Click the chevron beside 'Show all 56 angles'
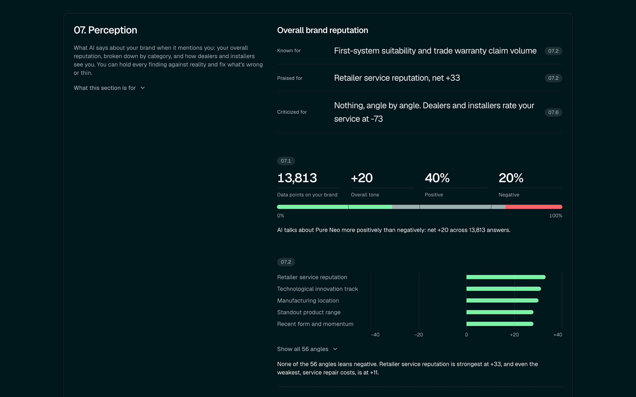 pos(335,349)
